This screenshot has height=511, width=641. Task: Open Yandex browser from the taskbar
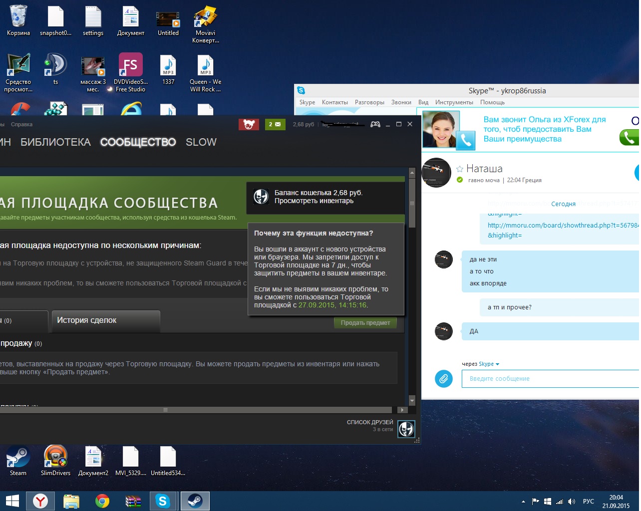[x=40, y=501]
